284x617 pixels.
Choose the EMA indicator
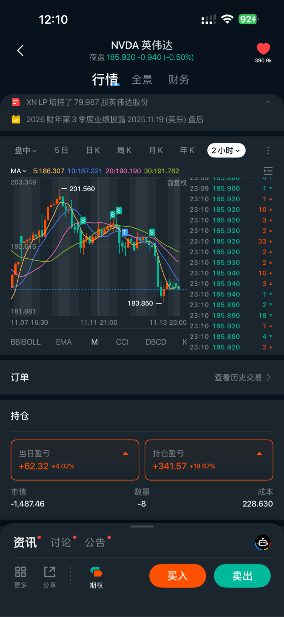(x=64, y=342)
